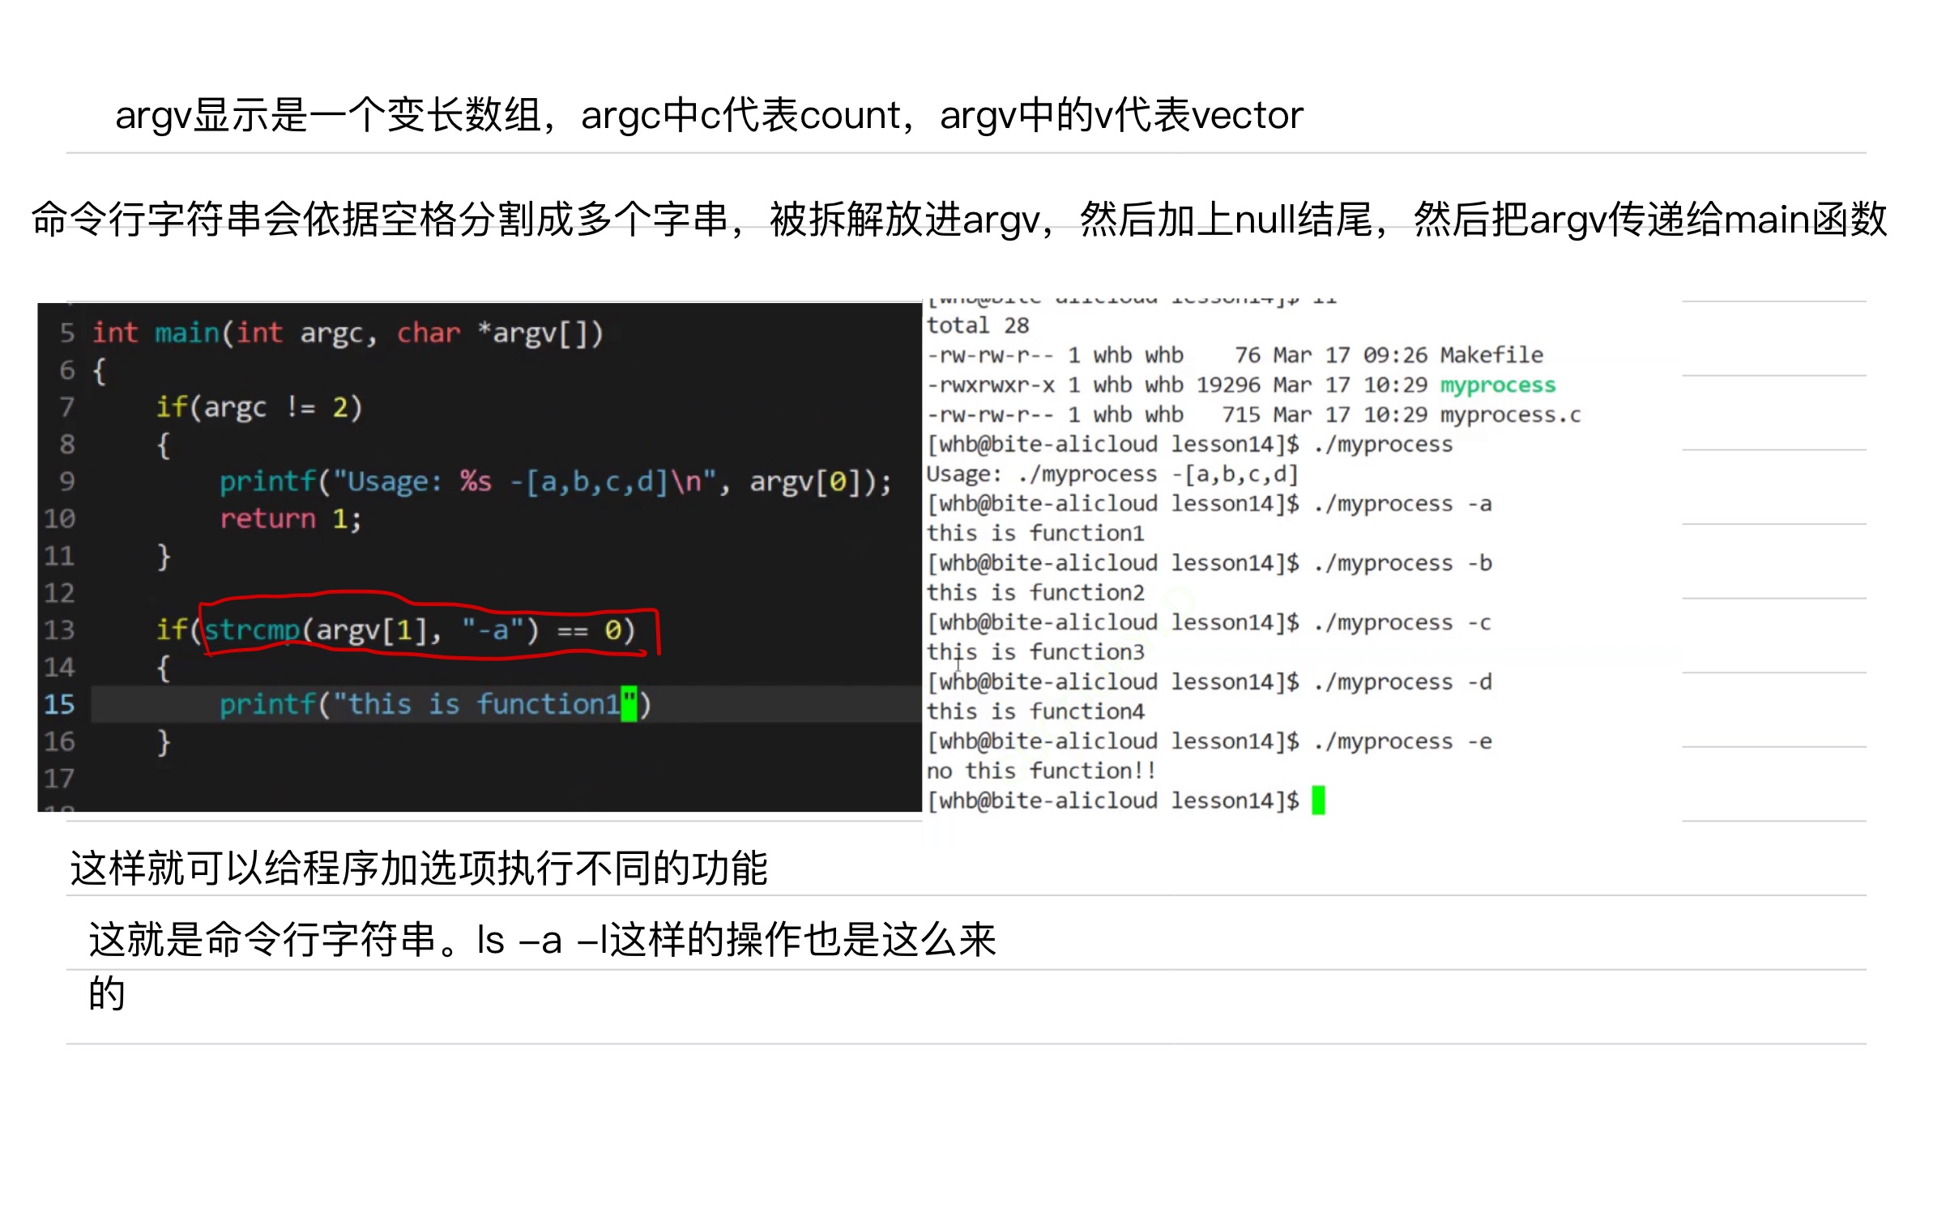Viewport: 1933px width, 1208px height.
Task: Click the text '这样就可以给程序加选项执行不同的功能'
Action: (x=419, y=869)
